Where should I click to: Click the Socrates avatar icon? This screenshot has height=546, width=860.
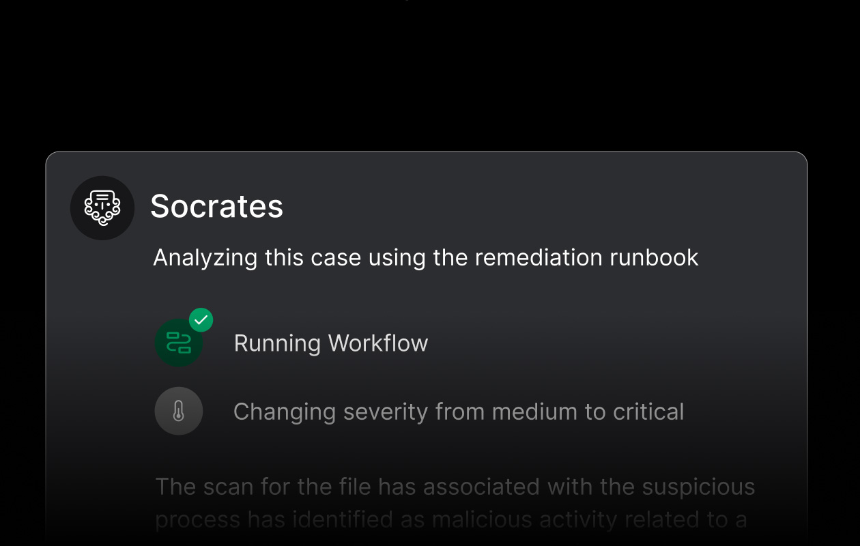102,207
